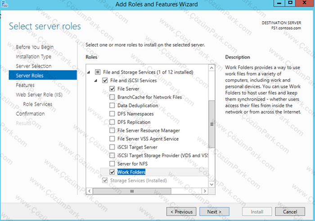Uncheck the File Server checkbox
Screen dimensions: 315x221
[112, 88]
